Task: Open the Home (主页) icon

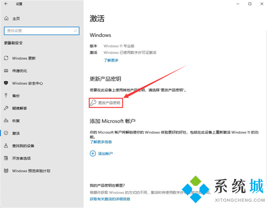Action: click(6, 18)
